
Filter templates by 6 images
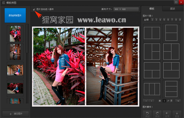click(168, 20)
